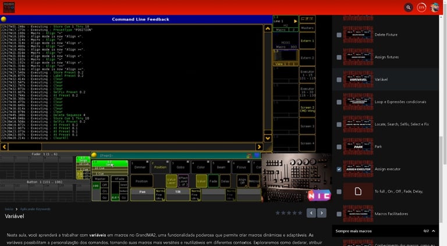Click the yellow ball icon in the page bar
The width and height of the screenshot is (447, 246).
pyautogui.click(x=94, y=155)
